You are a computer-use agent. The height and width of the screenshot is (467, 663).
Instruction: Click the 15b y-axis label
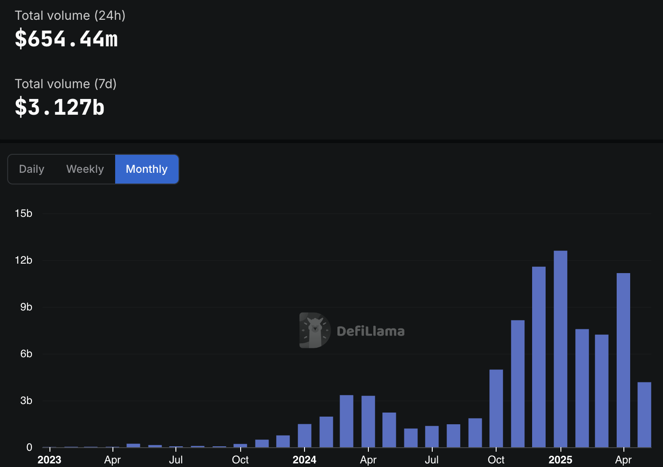tap(23, 213)
